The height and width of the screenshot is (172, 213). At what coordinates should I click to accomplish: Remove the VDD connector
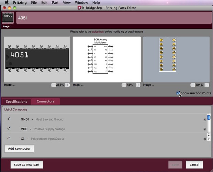tap(205, 129)
